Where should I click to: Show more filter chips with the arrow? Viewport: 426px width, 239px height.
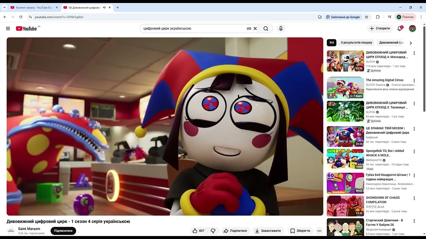411,43
